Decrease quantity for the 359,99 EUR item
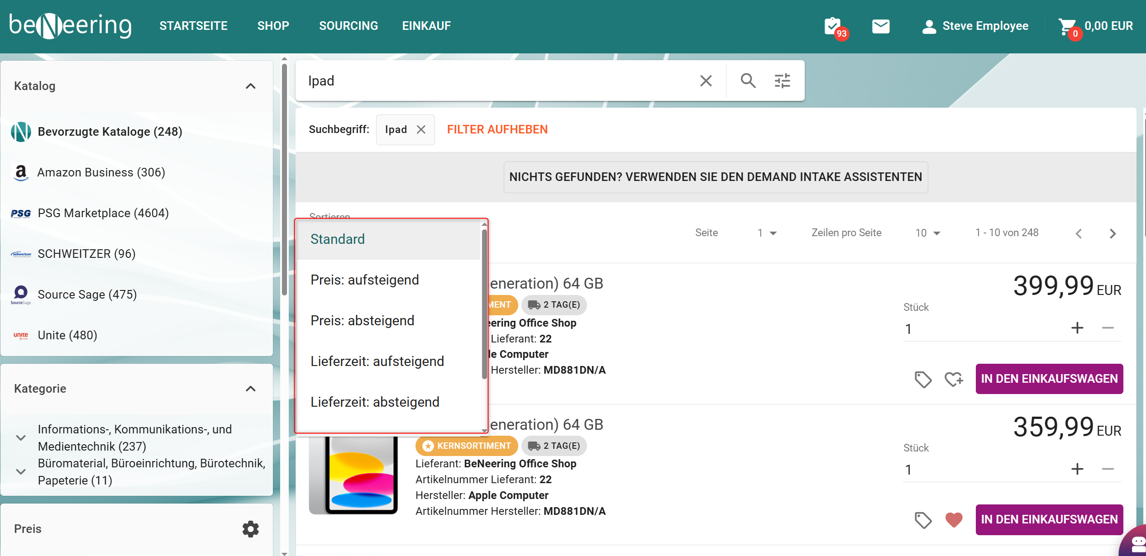 [1108, 469]
